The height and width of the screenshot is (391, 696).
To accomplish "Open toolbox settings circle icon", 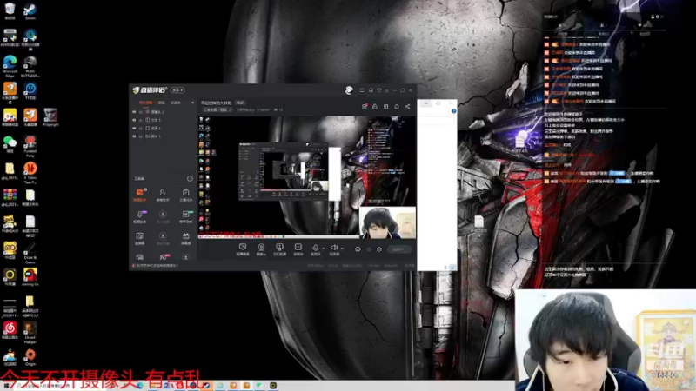I will click(190, 179).
